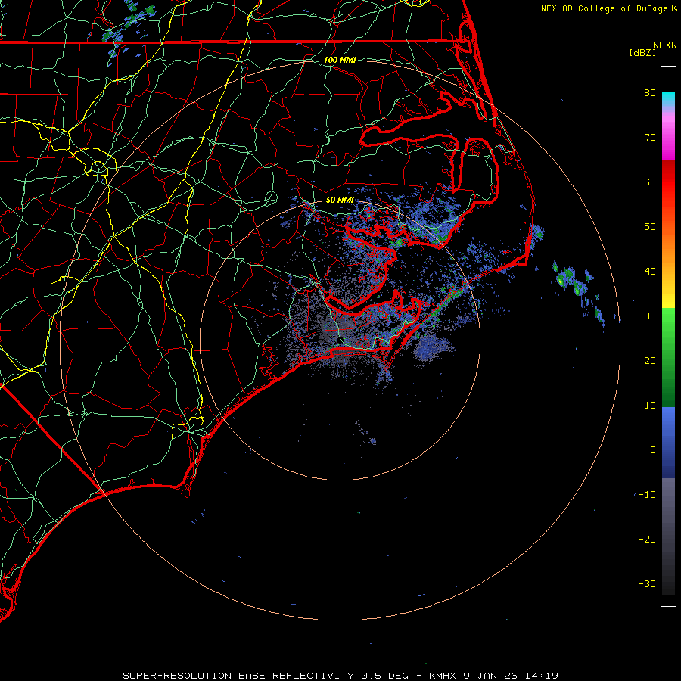
Task: Click the [dBZ] unit label
Action: (642, 52)
